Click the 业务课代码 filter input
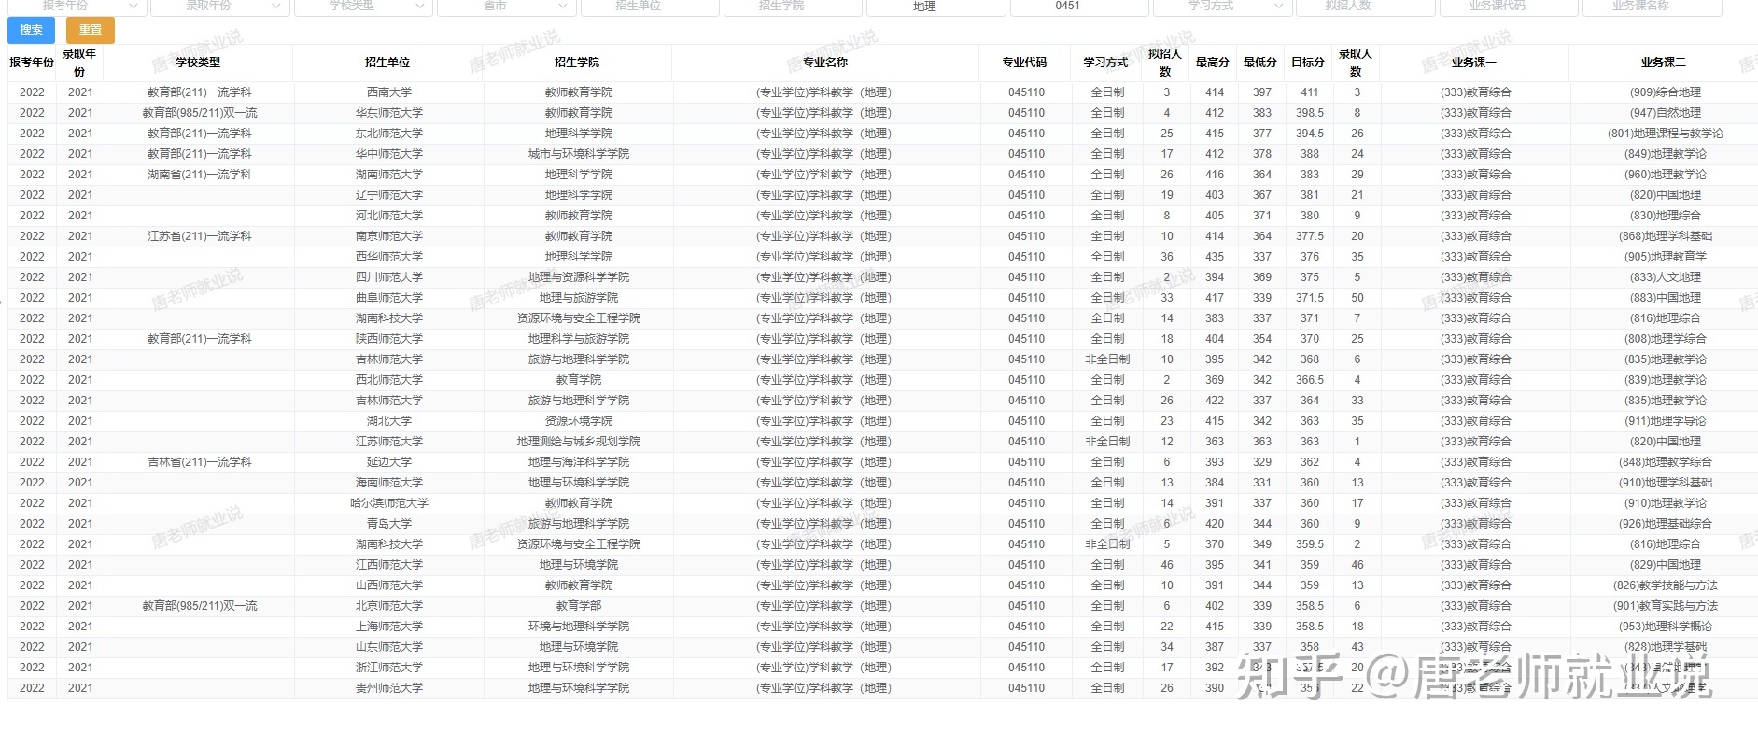Screen dimensions: 1758x747 [1509, 7]
